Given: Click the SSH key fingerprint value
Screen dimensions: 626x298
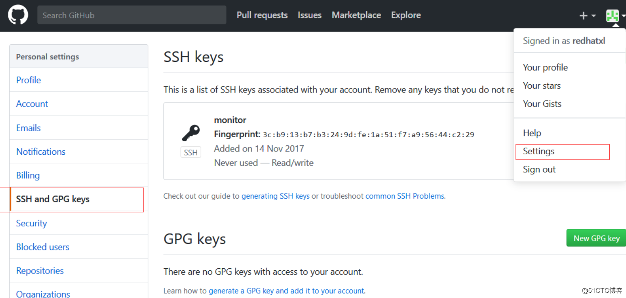Looking at the screenshot, I should tap(369, 135).
